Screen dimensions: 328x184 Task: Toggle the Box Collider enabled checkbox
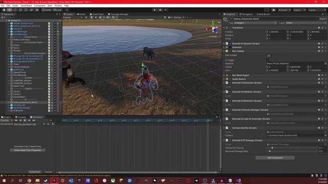(x=230, y=51)
